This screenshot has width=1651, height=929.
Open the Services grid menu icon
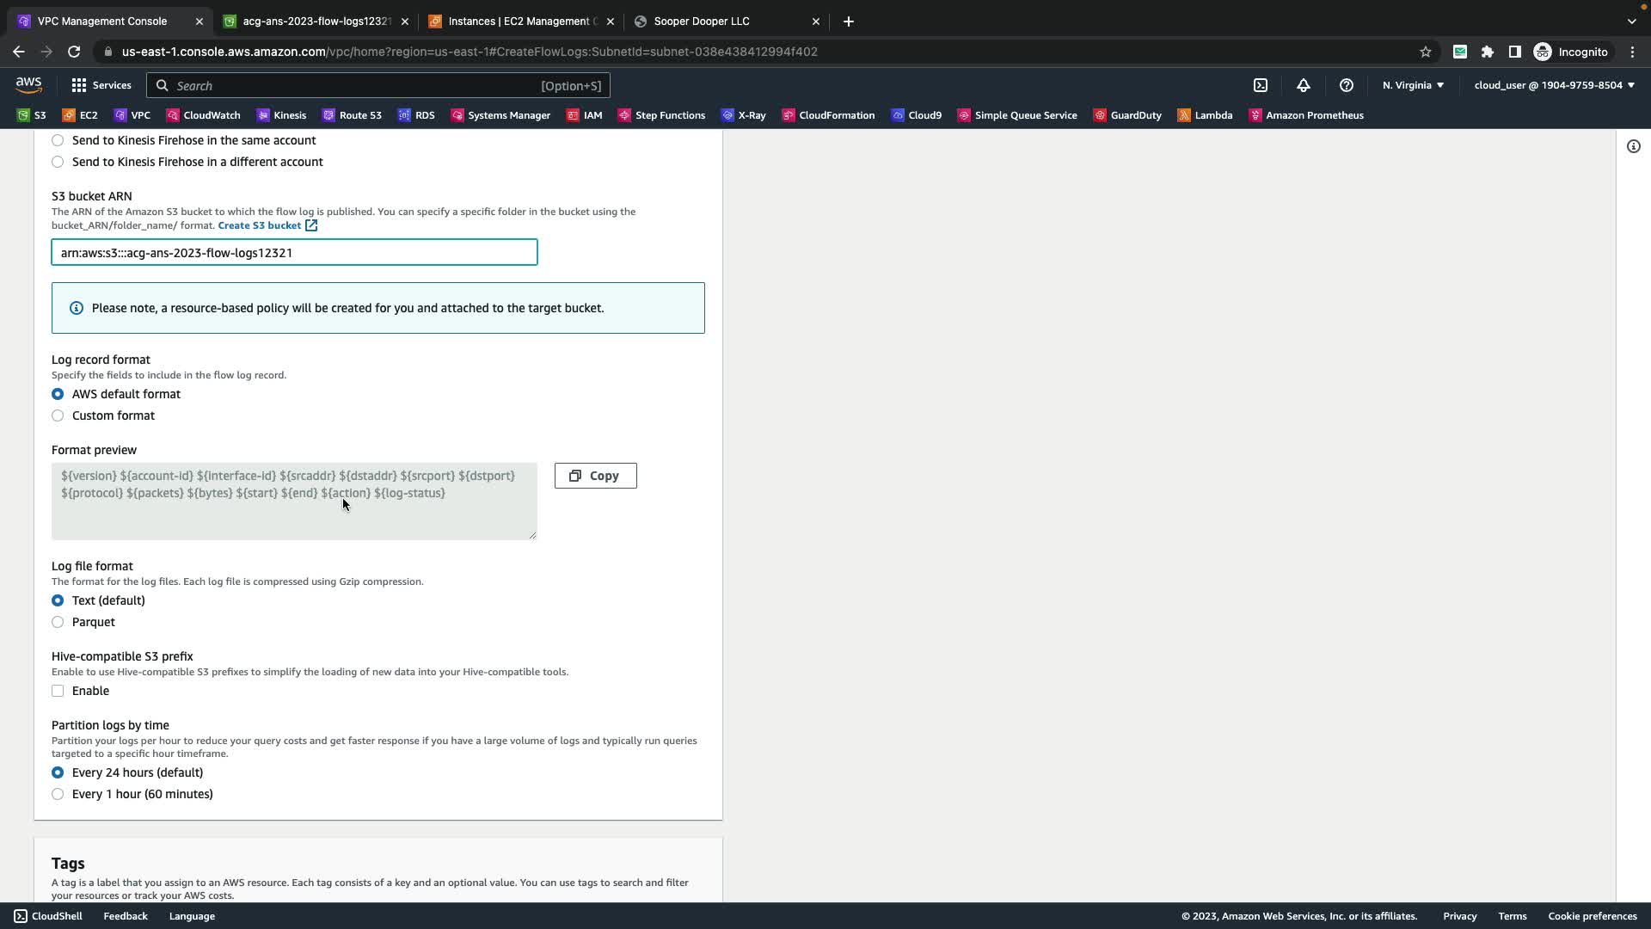[79, 85]
